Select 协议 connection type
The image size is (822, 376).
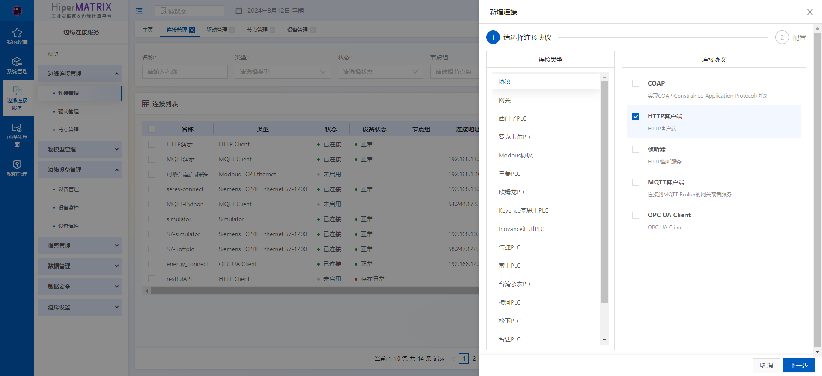(x=546, y=82)
